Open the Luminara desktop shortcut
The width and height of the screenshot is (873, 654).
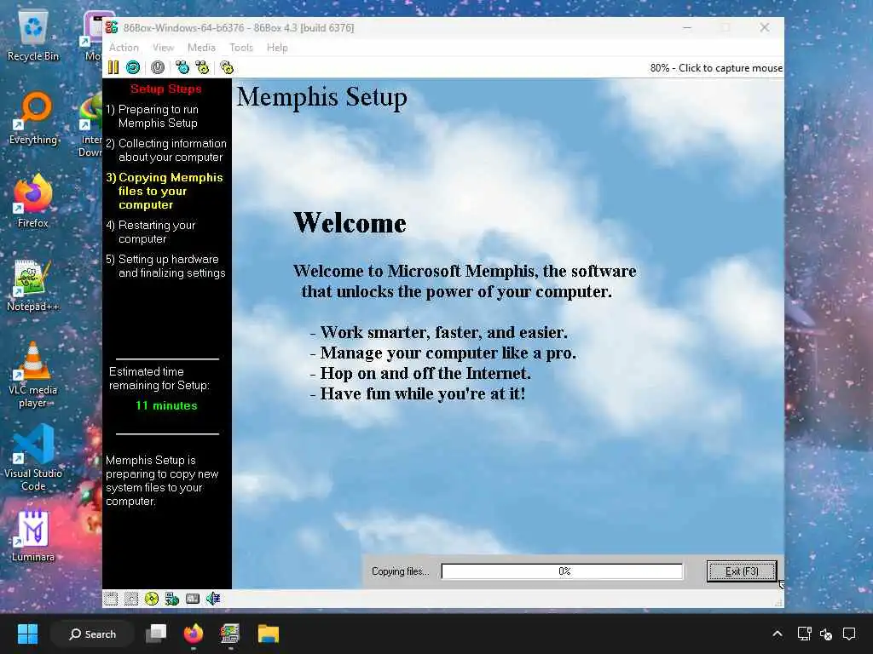coord(33,536)
